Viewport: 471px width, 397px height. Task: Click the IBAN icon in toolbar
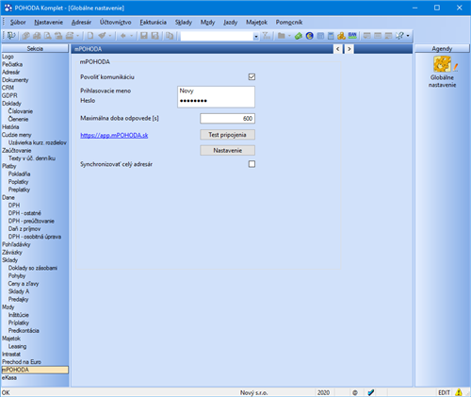click(352, 36)
